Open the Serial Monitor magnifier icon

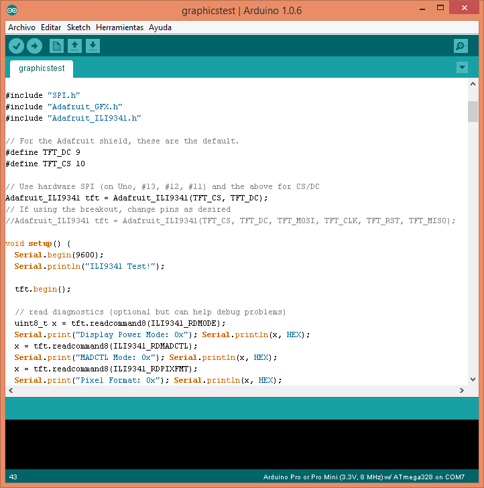pyautogui.click(x=461, y=46)
